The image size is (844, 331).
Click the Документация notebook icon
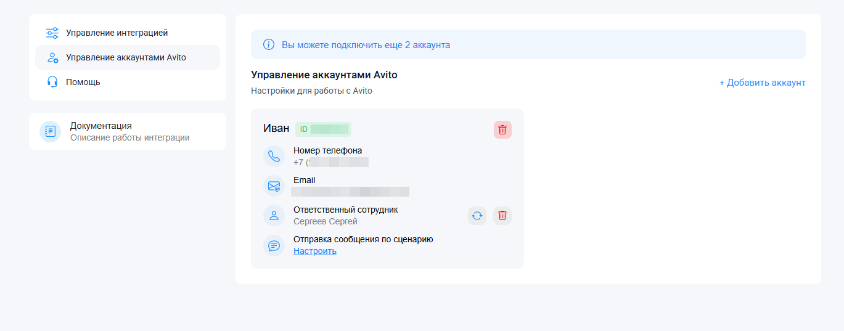(x=50, y=131)
